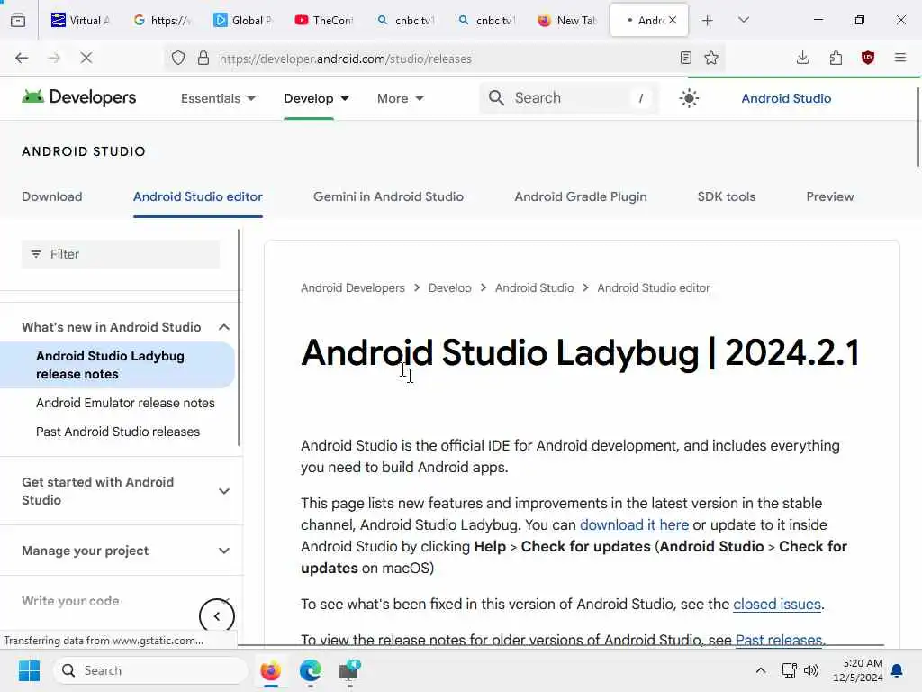This screenshot has height=692, width=922.
Task: Open the downloads panel icon
Action: [x=802, y=58]
